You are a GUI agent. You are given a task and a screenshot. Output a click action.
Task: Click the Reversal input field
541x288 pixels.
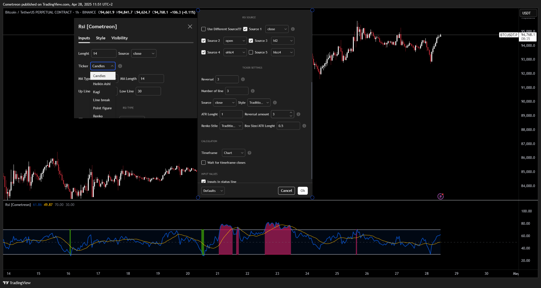click(227, 79)
